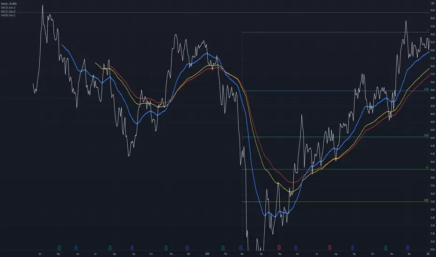Select the first EMA indicator in legend
The image size is (436, 257).
point(8,8)
